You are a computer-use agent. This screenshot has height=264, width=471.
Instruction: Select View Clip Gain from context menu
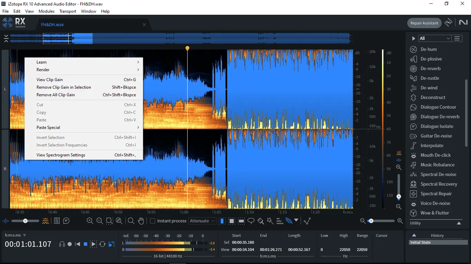tap(50, 80)
